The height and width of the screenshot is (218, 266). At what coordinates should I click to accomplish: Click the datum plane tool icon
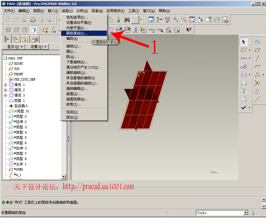pos(258,50)
